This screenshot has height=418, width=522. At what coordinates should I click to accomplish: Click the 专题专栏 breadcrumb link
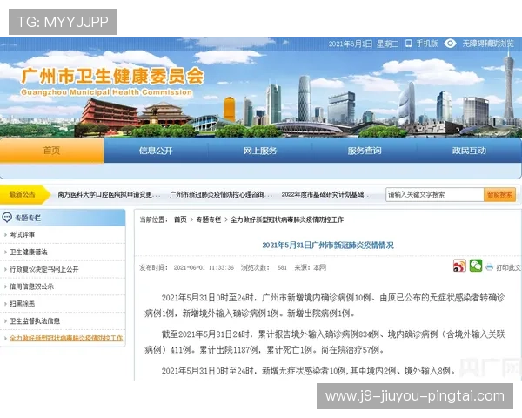[209, 219]
